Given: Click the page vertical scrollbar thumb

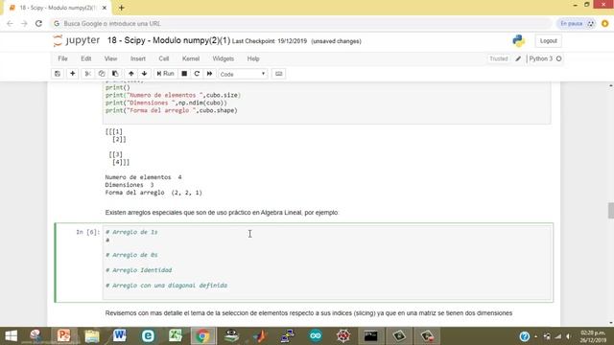Looking at the screenshot, I should point(611,211).
